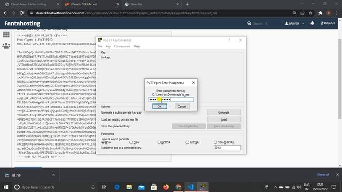
Task: Open Chrome three-dot menu
Action: point(337,13)
